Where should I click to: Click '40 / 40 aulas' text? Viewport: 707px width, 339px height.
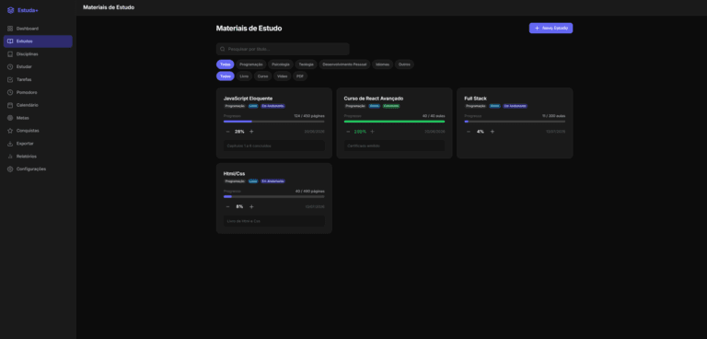(x=434, y=116)
